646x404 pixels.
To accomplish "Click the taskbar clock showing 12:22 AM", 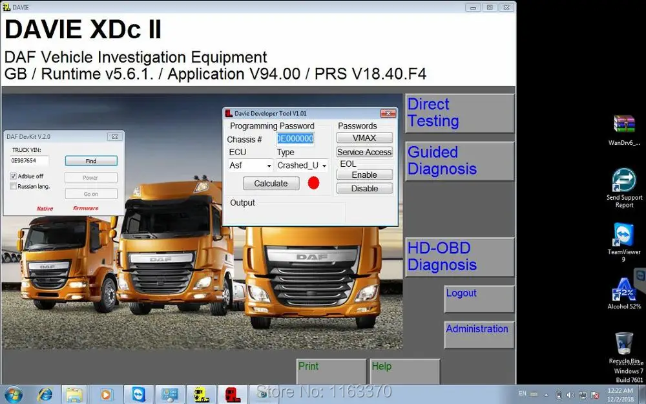I will (620, 394).
